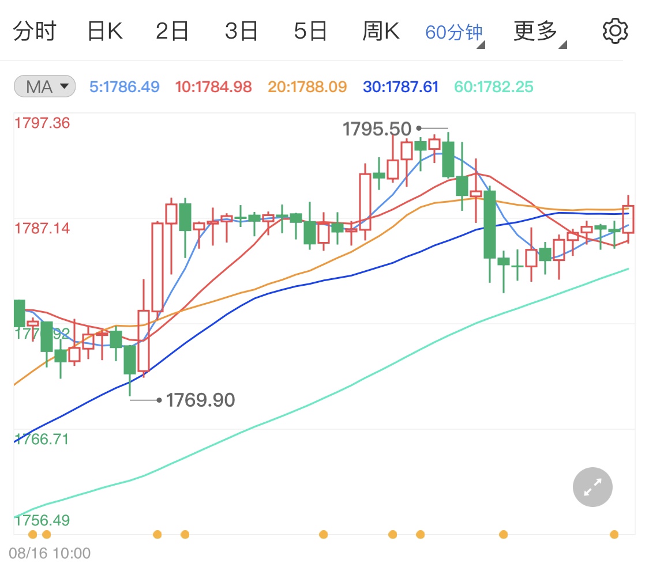This screenshot has height=564, width=649.
Task: Select the MA5 value 1786.49 indicator label
Action: click(x=125, y=86)
